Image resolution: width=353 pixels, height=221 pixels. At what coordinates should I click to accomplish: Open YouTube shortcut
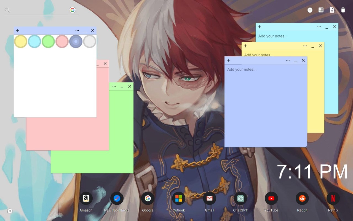pos(271,198)
